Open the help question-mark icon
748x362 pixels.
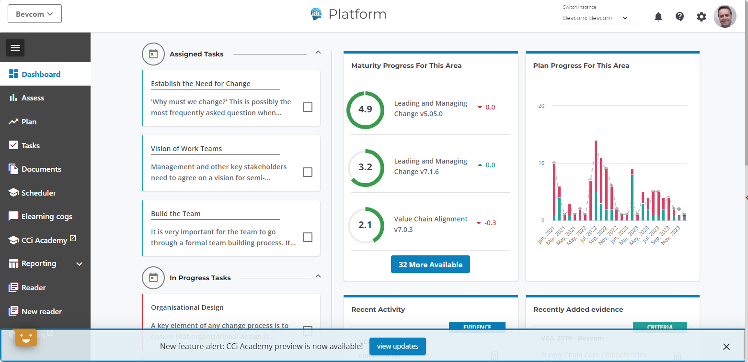pyautogui.click(x=679, y=17)
